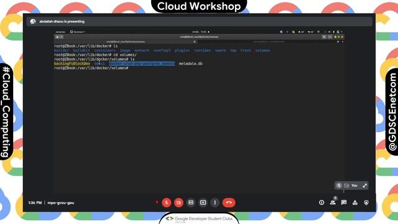
Task: Open the terminal hamburger menu button
Action: pos(330,37)
